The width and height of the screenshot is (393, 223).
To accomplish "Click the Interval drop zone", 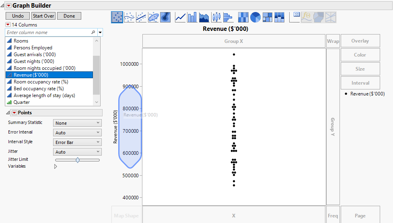I will (360, 83).
